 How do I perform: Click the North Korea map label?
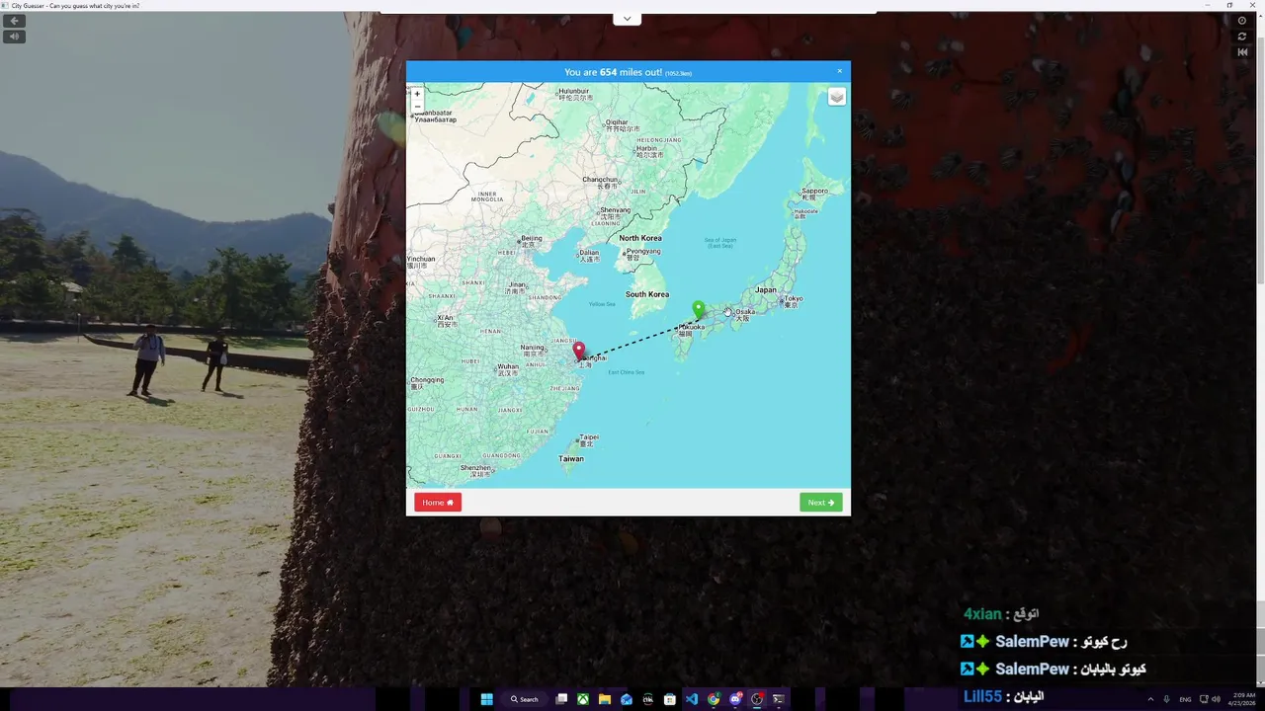pyautogui.click(x=640, y=238)
